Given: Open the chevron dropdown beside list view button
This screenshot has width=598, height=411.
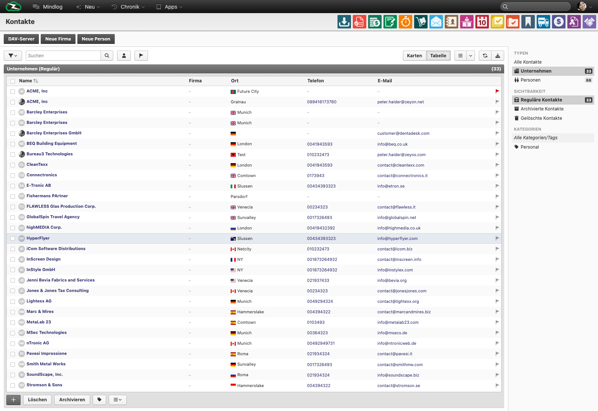Looking at the screenshot, I should tap(471, 55).
